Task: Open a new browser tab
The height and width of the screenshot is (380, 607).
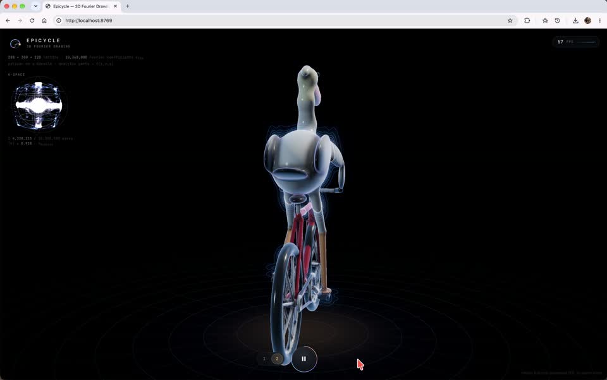Action: pyautogui.click(x=127, y=6)
